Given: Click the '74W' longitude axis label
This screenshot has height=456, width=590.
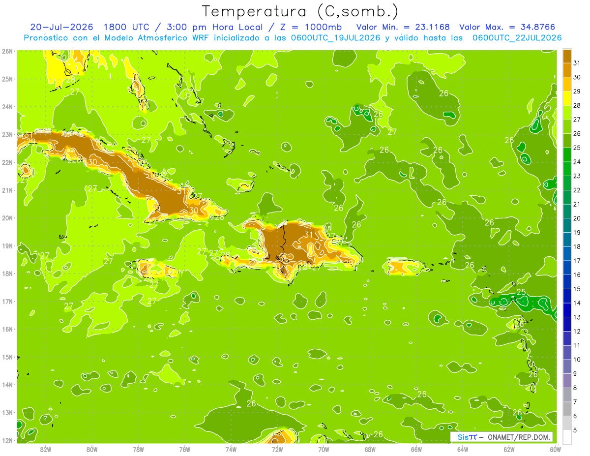Looking at the screenshot, I should pyautogui.click(x=231, y=449).
